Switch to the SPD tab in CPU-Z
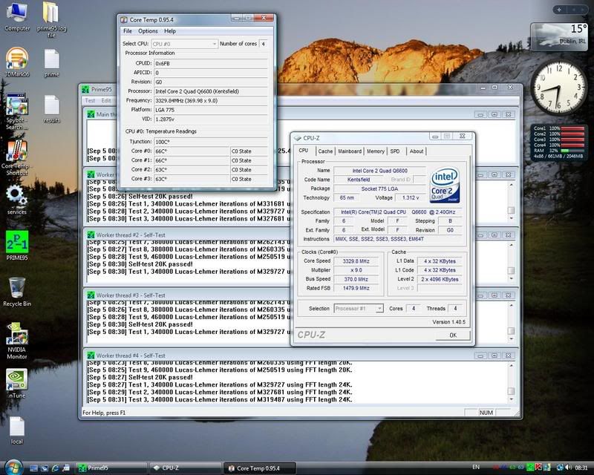This screenshot has width=594, height=475. tap(395, 151)
